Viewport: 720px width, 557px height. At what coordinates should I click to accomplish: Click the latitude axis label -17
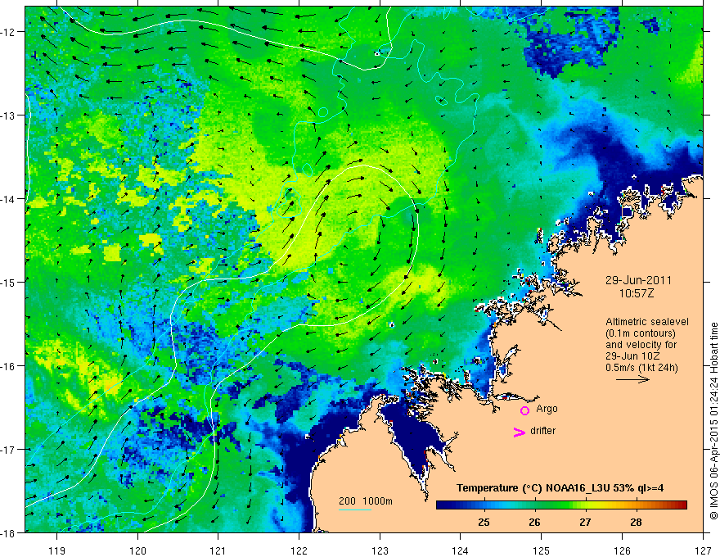9,450
